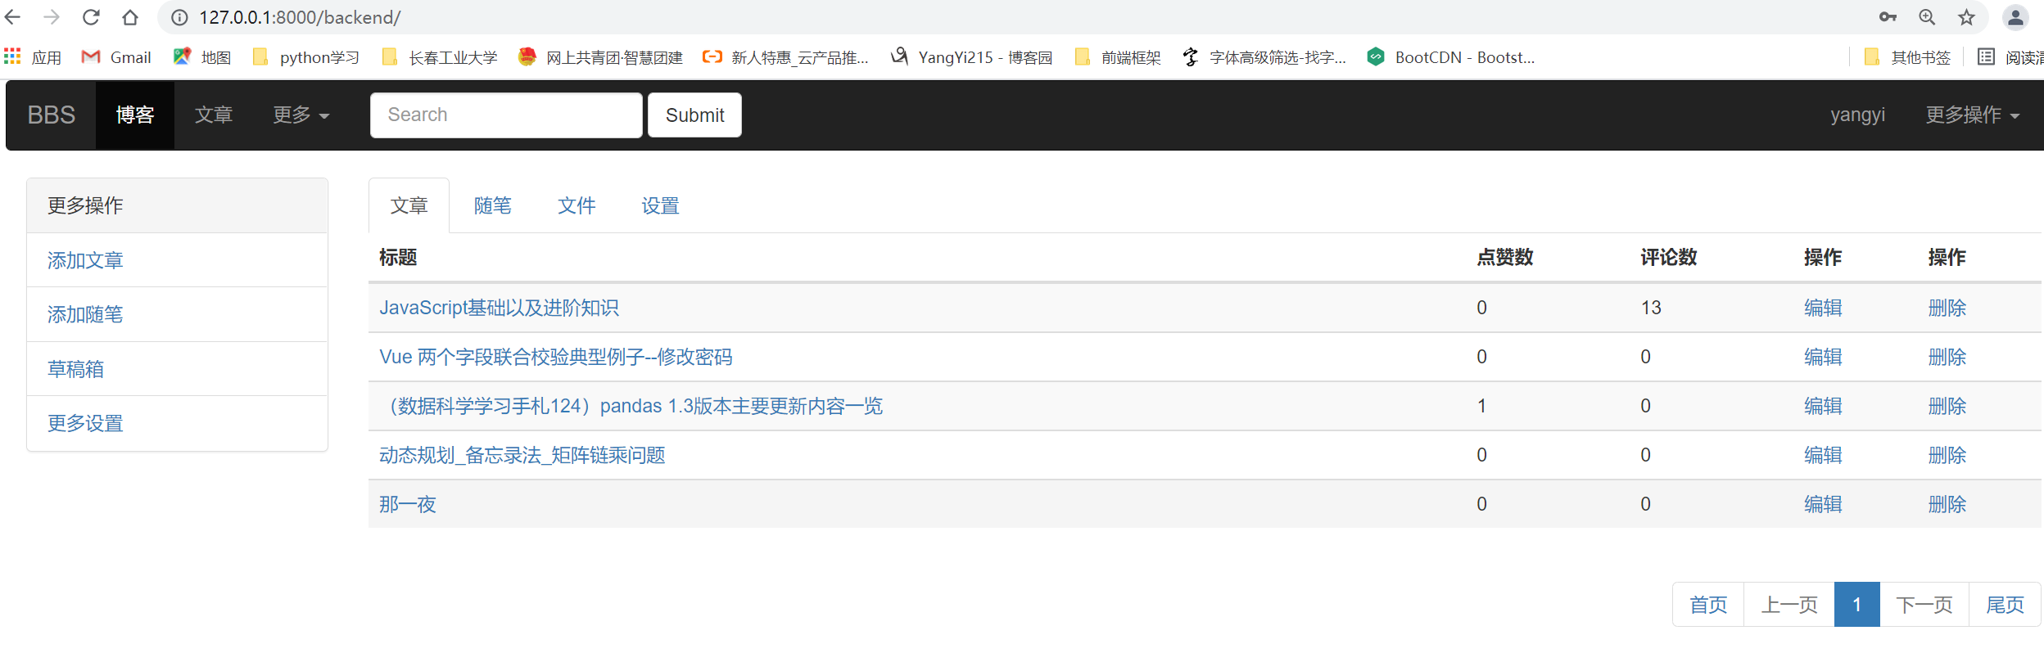Select 博客 in the navbar
This screenshot has width=2044, height=671.
pyautogui.click(x=135, y=115)
